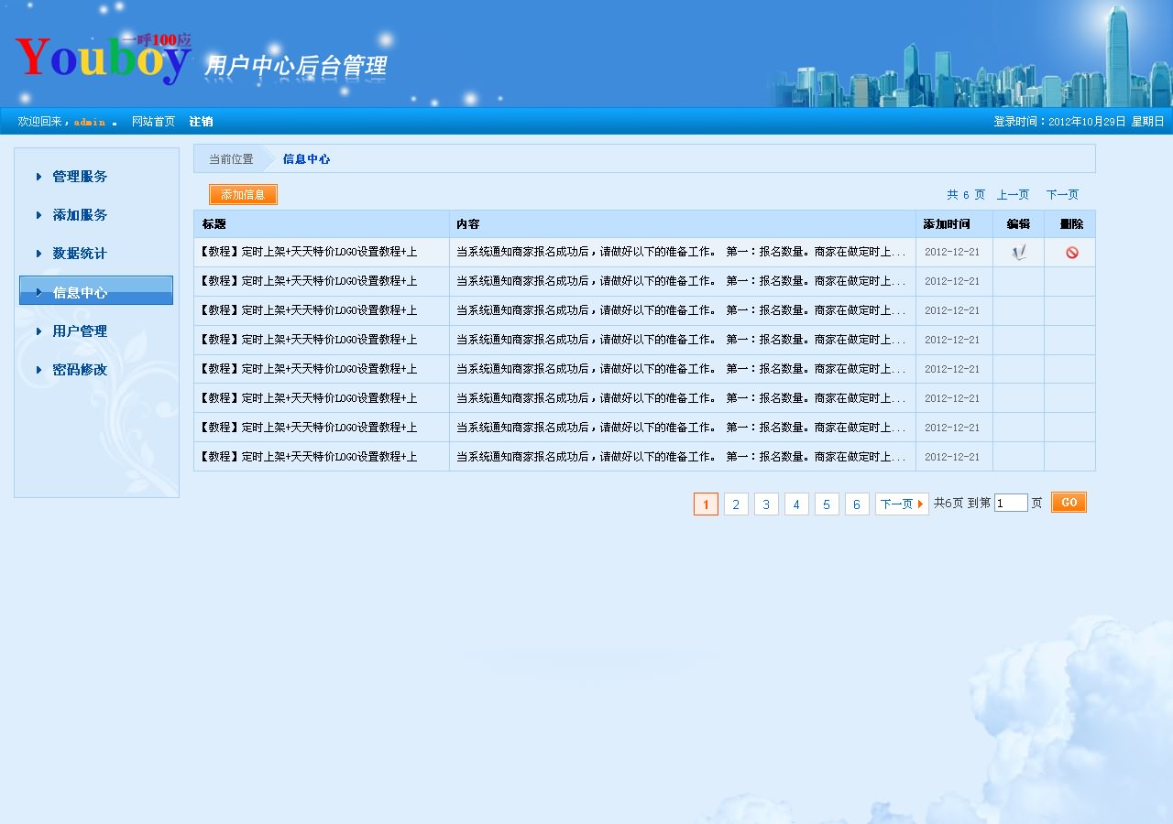Go to page 6 in pagination
1173x824 pixels.
click(857, 504)
